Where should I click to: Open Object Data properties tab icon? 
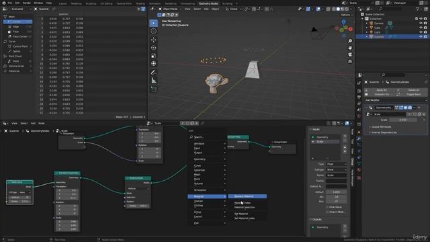point(359,164)
